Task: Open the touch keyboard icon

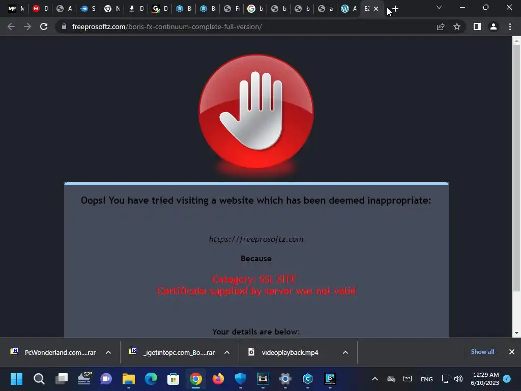Action: coord(408,379)
